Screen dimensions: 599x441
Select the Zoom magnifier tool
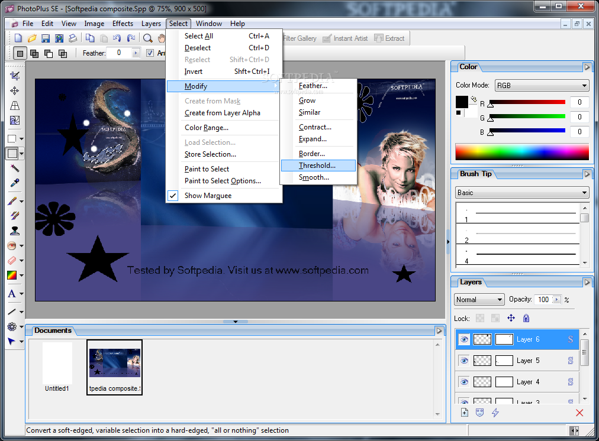click(148, 38)
